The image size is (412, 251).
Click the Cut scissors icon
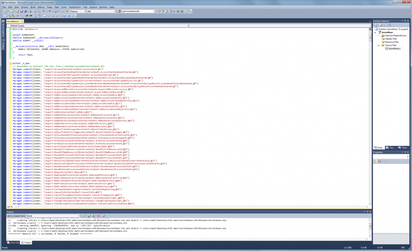[x=31, y=12]
